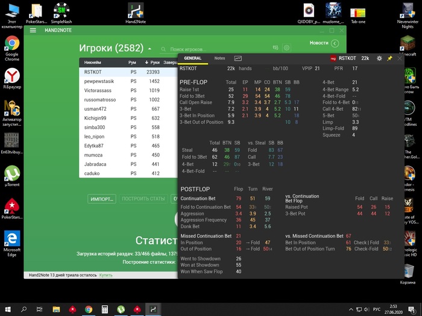
Task: Expand the Игроки (2582) dropdown arrow
Action: [x=150, y=49]
